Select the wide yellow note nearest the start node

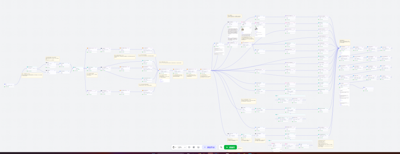coord(32,76)
